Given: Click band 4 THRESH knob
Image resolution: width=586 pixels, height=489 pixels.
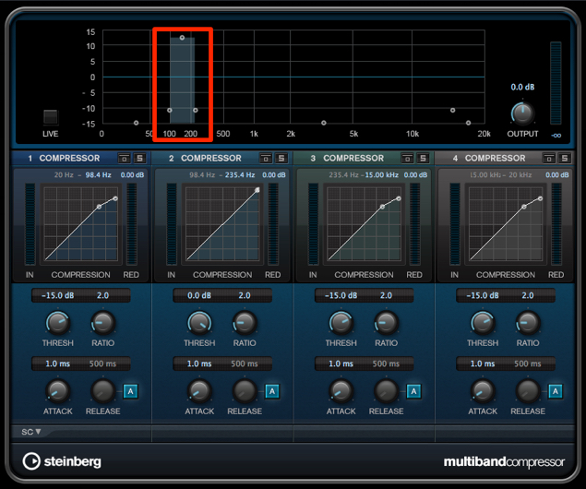Looking at the screenshot, I should click(483, 323).
